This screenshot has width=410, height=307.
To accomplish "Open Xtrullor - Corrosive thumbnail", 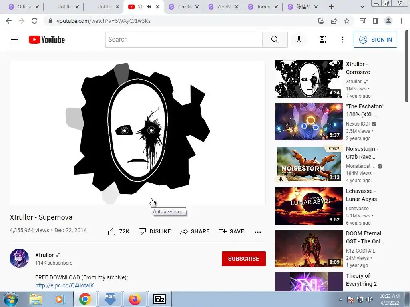I will tap(309, 79).
